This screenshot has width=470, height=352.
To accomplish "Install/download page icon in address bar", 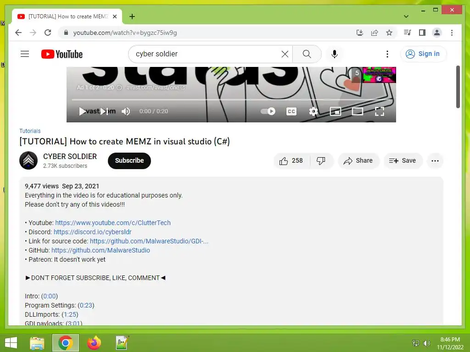I will (360, 33).
